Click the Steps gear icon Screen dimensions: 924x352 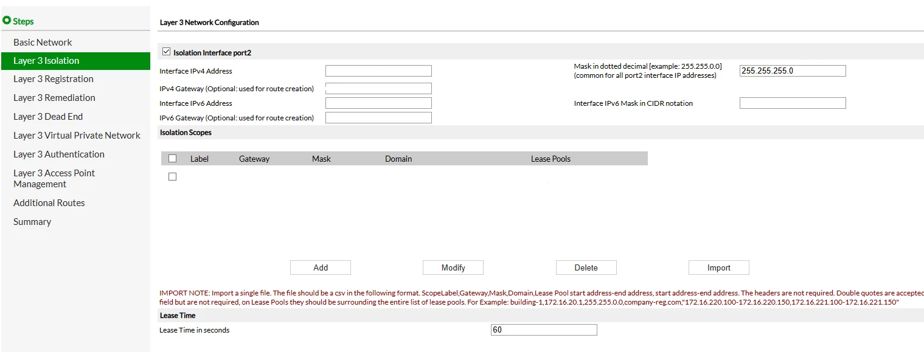coord(7,21)
